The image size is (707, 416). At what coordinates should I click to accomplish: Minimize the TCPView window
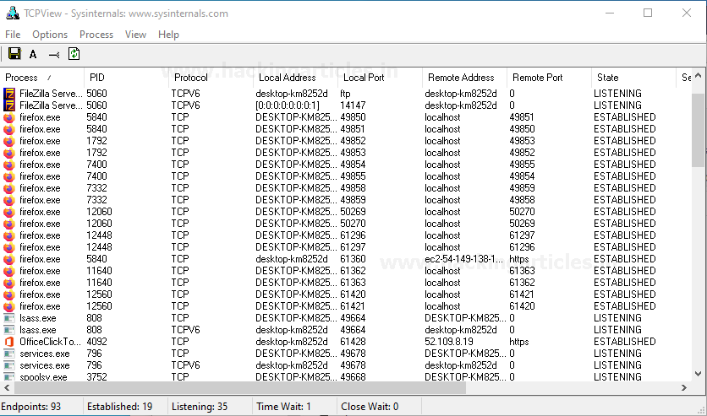(610, 13)
